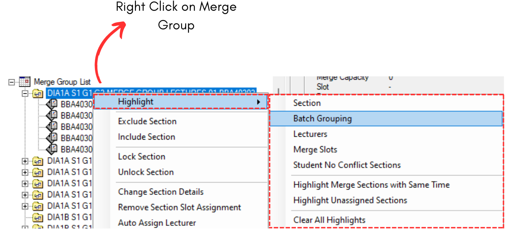Viewport: 506px width, 230px height.
Task: Collapse the Merge Group List root node
Action: [11, 82]
